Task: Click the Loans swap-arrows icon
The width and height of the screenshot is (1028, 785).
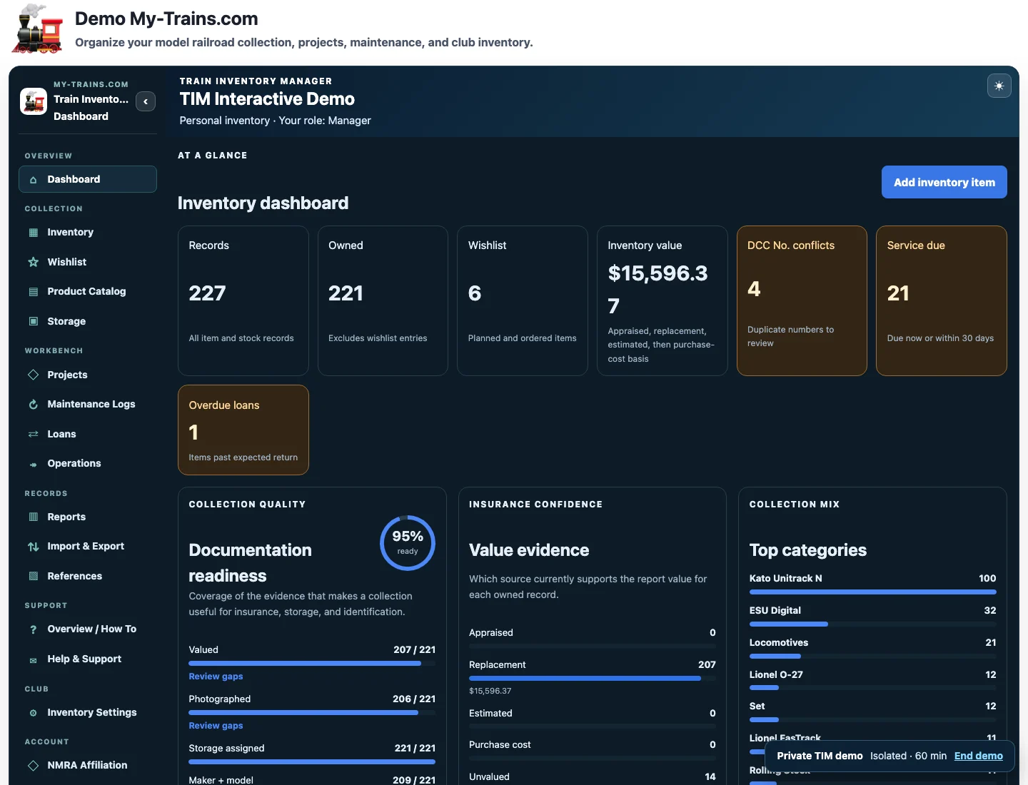Action: click(33, 434)
